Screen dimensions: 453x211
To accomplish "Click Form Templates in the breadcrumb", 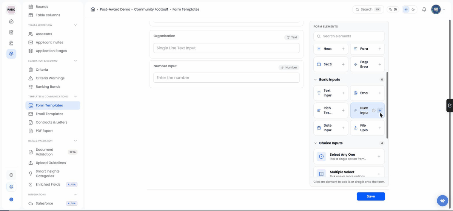I will (186, 9).
